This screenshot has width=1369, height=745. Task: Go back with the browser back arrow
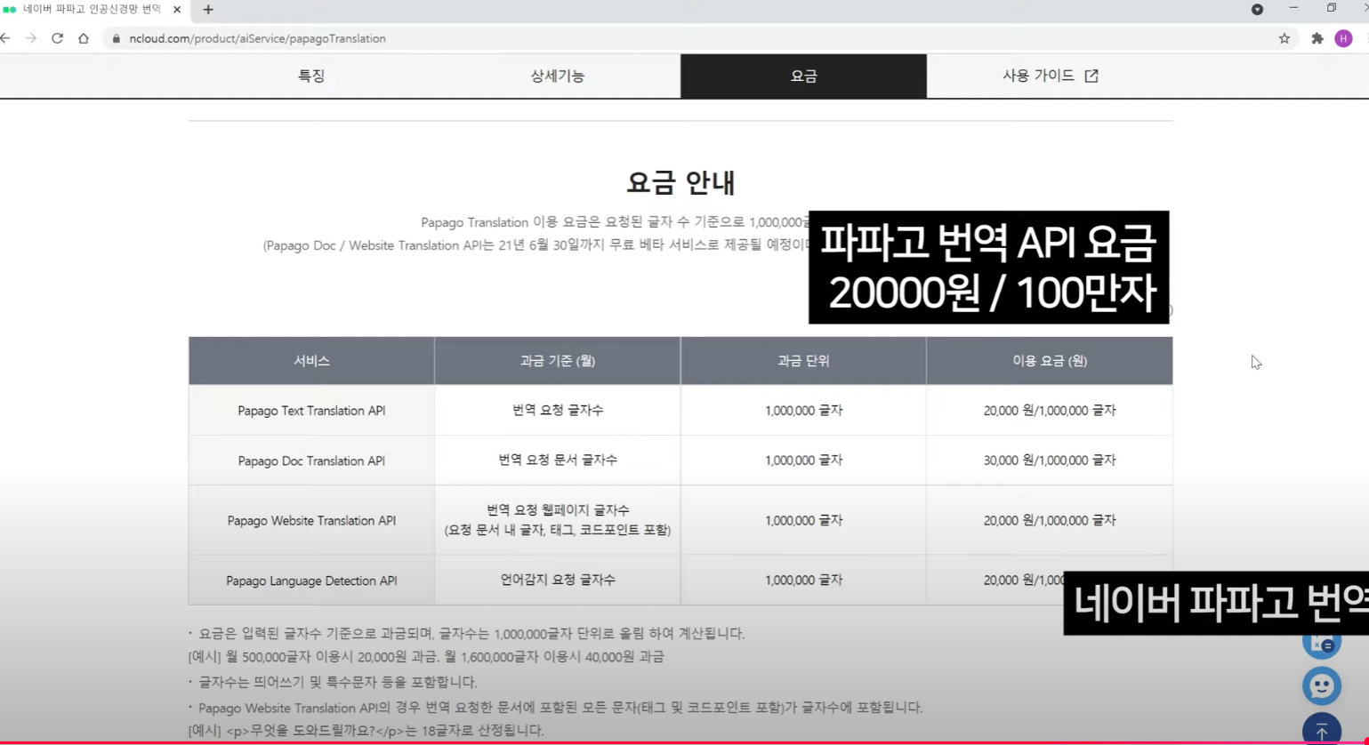click(x=5, y=38)
